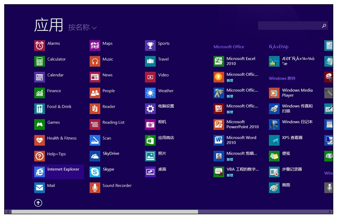The image size is (337, 218).
Task: Open the Reading List icon
Action: pyautogui.click(x=95, y=124)
